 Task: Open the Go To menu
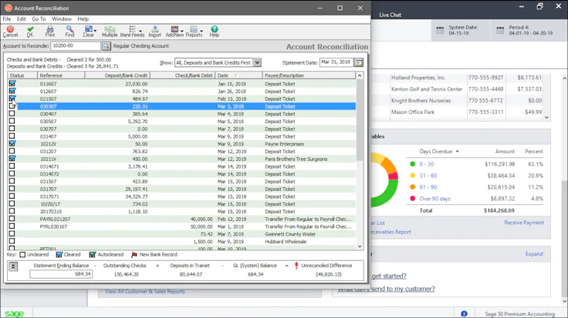(x=39, y=18)
